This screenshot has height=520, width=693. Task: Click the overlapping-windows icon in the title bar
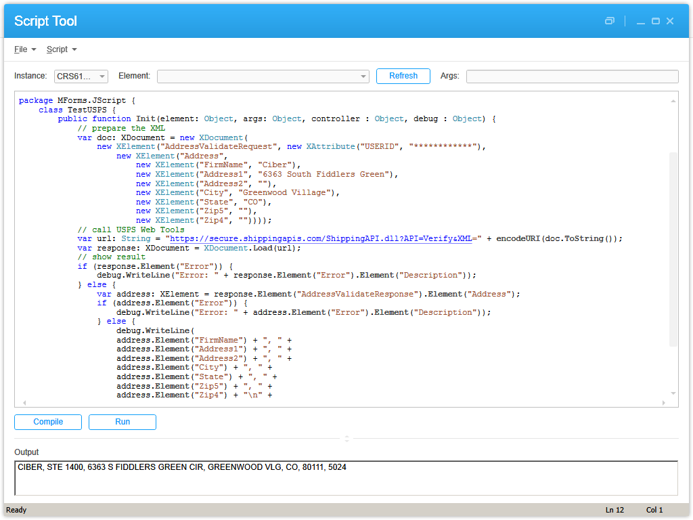coord(610,21)
